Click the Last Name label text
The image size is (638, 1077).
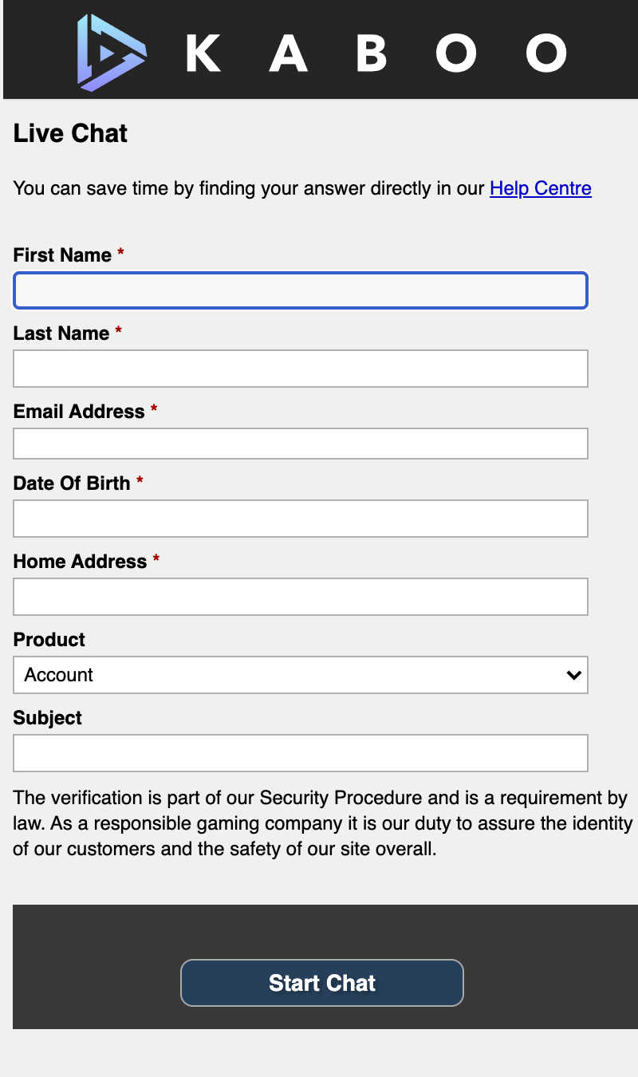pos(61,333)
